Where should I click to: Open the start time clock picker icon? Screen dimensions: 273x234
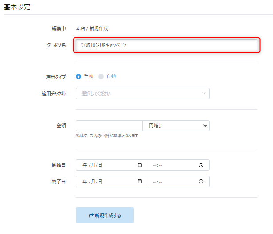(201, 165)
